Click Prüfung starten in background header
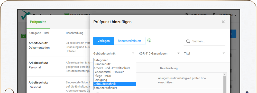Screen dimensions: 257x93 tap(77, 15)
